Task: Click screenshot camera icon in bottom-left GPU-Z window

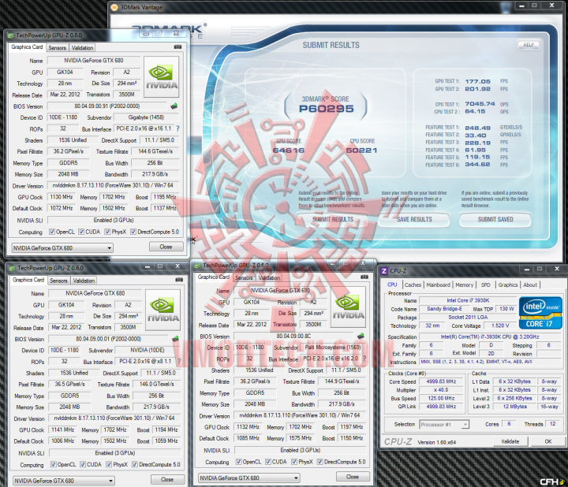Action: point(179,280)
